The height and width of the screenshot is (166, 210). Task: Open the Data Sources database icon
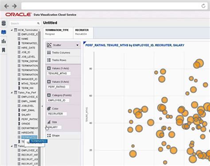[4, 23]
